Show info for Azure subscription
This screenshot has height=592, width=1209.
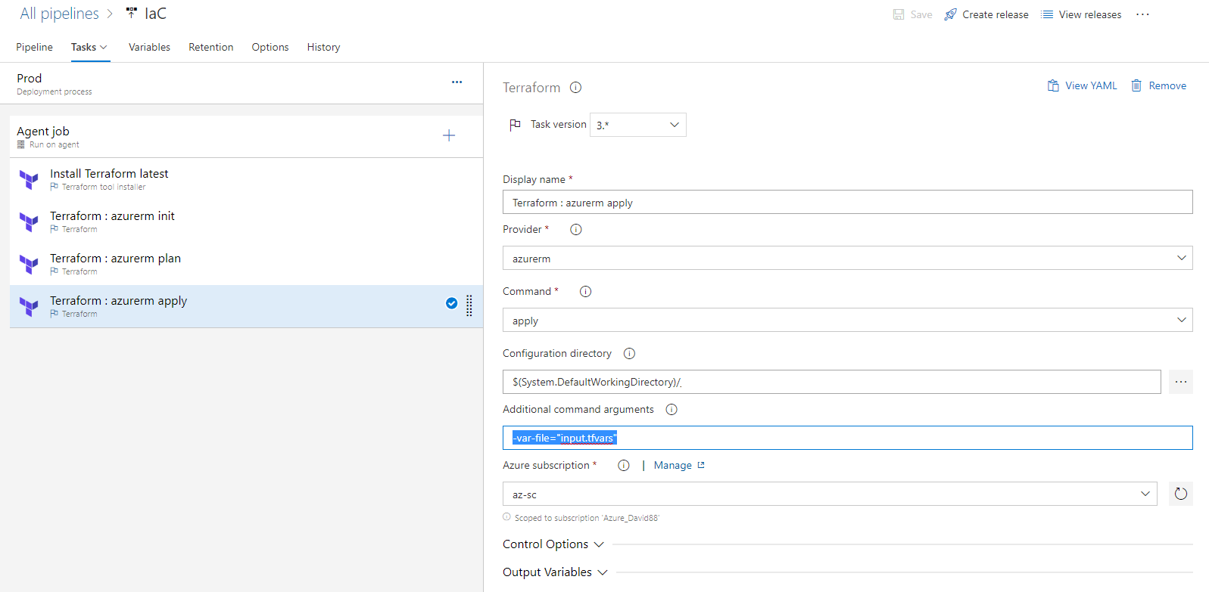click(x=624, y=466)
